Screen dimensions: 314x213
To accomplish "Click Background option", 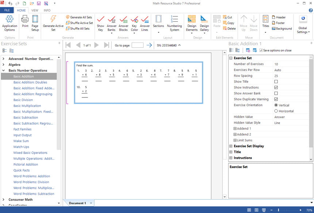I will [x=282, y=28].
